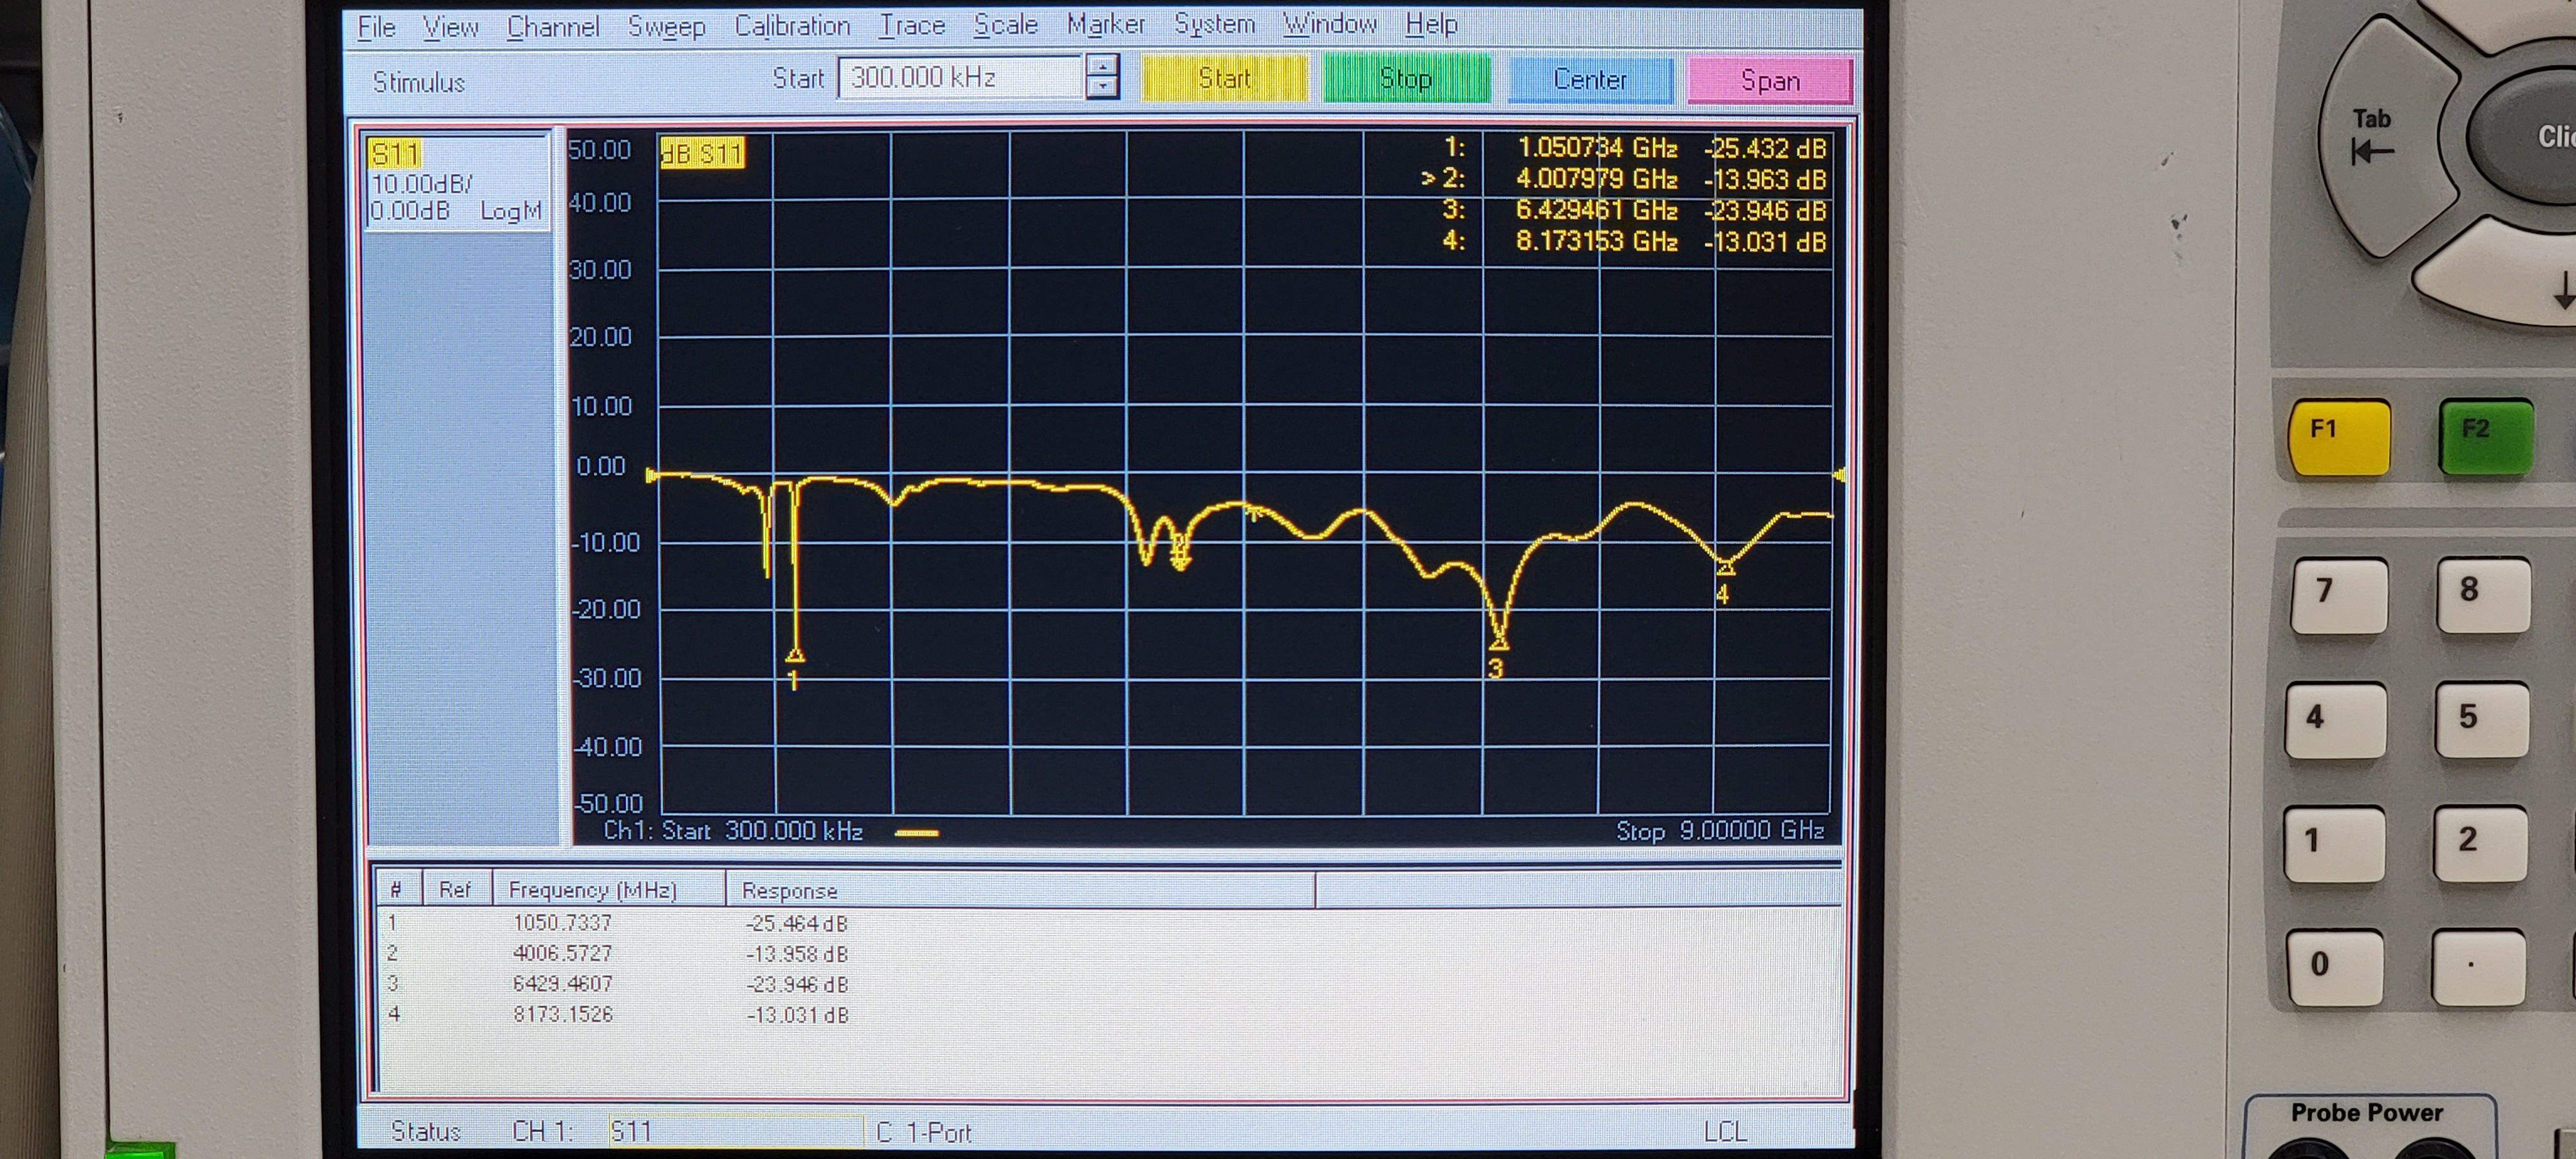Click the Response column header
The width and height of the screenshot is (2576, 1159).
click(x=789, y=891)
